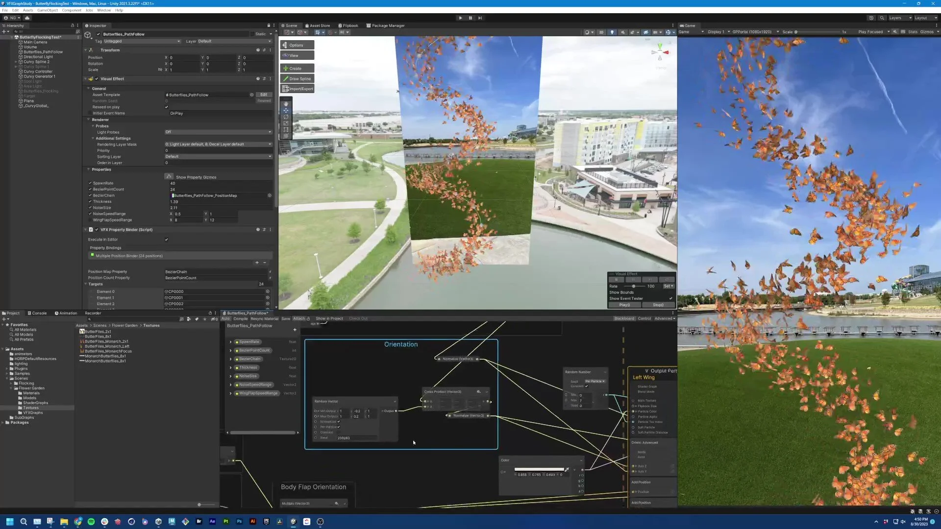This screenshot has width=941, height=529.
Task: Select the Scale tool in scene toolbar
Action: (x=286, y=123)
